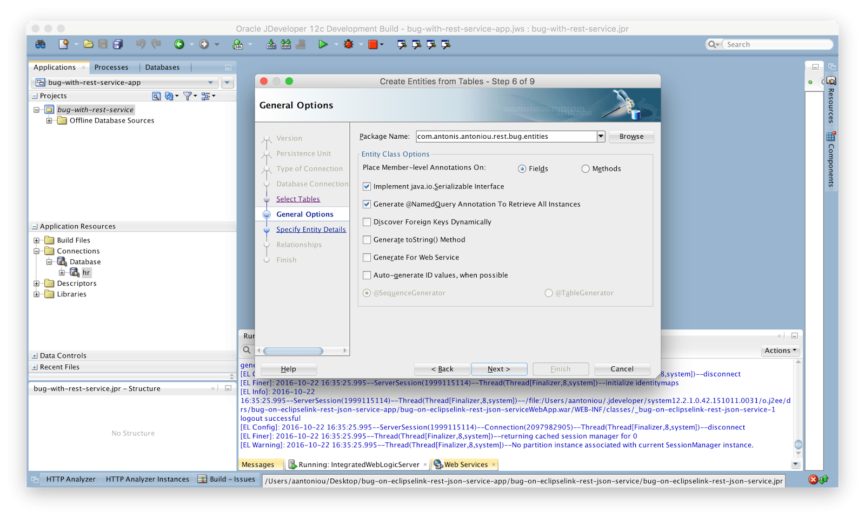
Task: Select the @TableGenerator radio button
Action: [x=549, y=293]
